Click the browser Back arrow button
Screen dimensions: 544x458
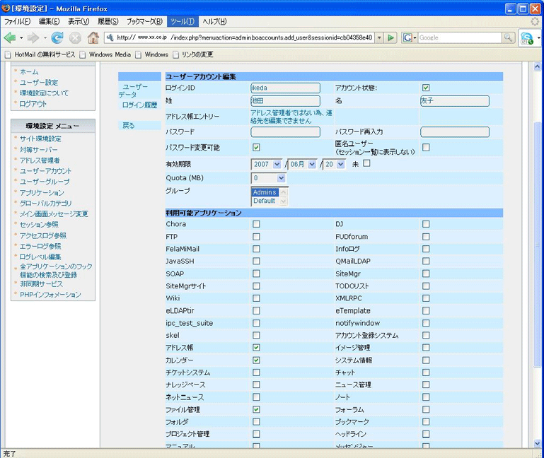10,37
